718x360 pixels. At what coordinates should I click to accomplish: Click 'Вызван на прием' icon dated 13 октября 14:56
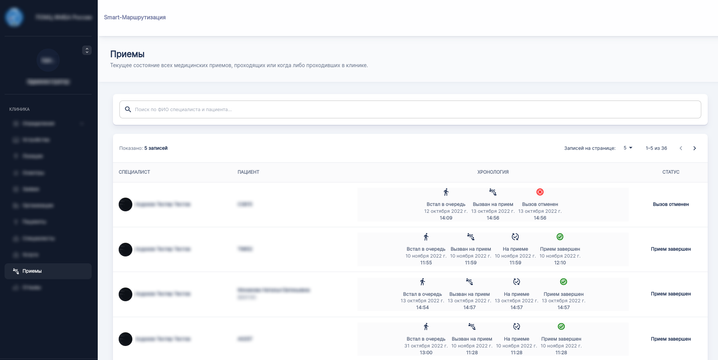coord(493,192)
